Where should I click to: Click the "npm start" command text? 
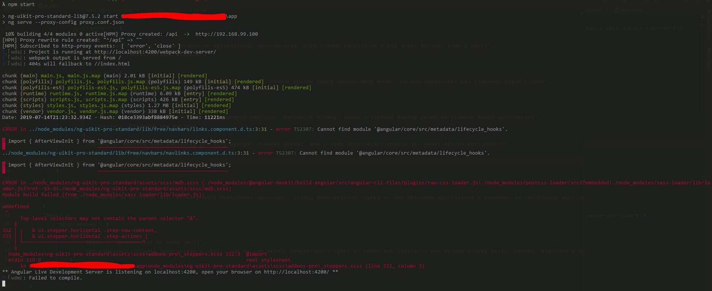click(21, 4)
